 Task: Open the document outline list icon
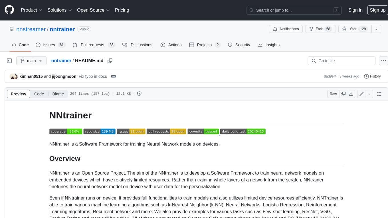click(379, 94)
